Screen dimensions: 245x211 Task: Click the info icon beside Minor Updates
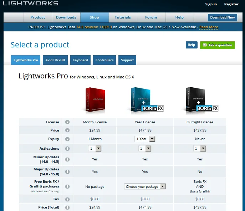pos(67,159)
